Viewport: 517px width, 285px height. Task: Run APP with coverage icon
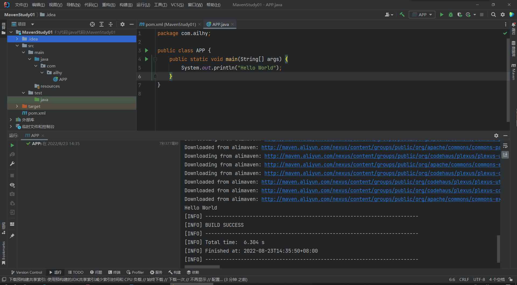(x=460, y=15)
